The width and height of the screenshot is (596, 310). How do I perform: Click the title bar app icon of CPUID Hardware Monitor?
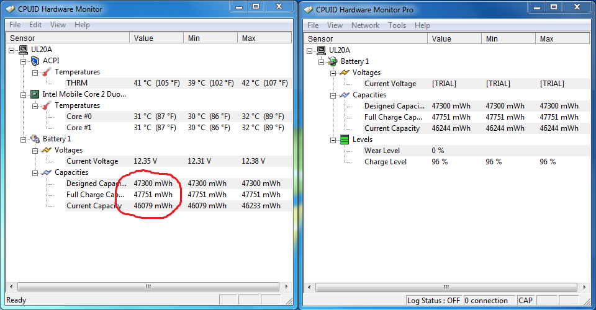point(11,9)
